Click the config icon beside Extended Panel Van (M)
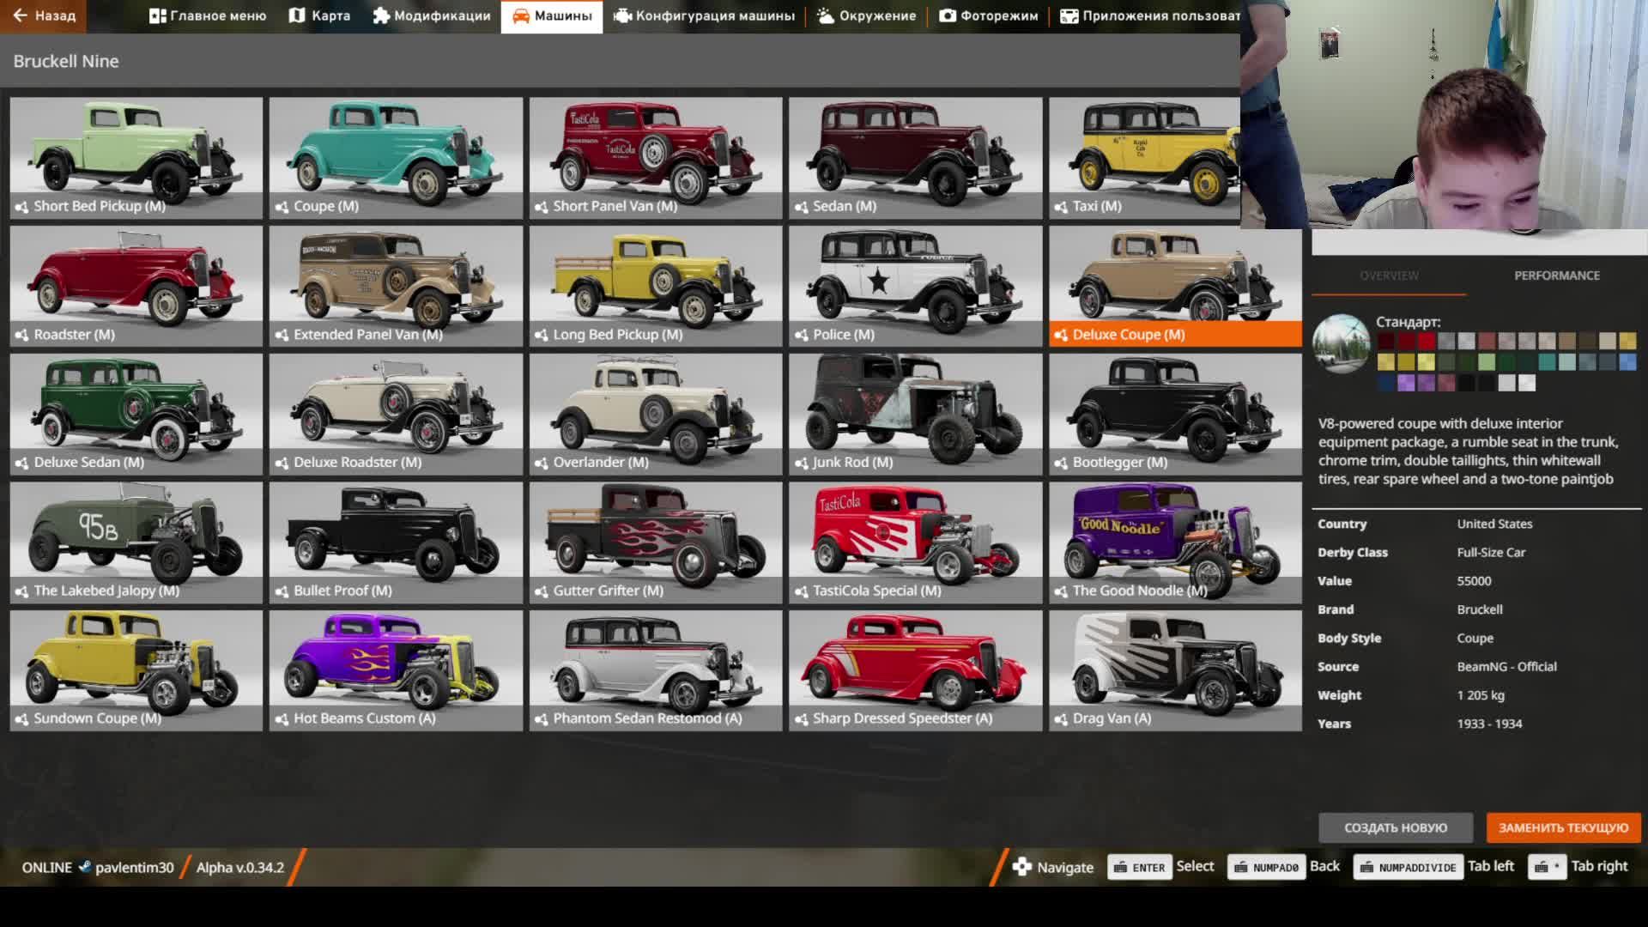 (282, 335)
